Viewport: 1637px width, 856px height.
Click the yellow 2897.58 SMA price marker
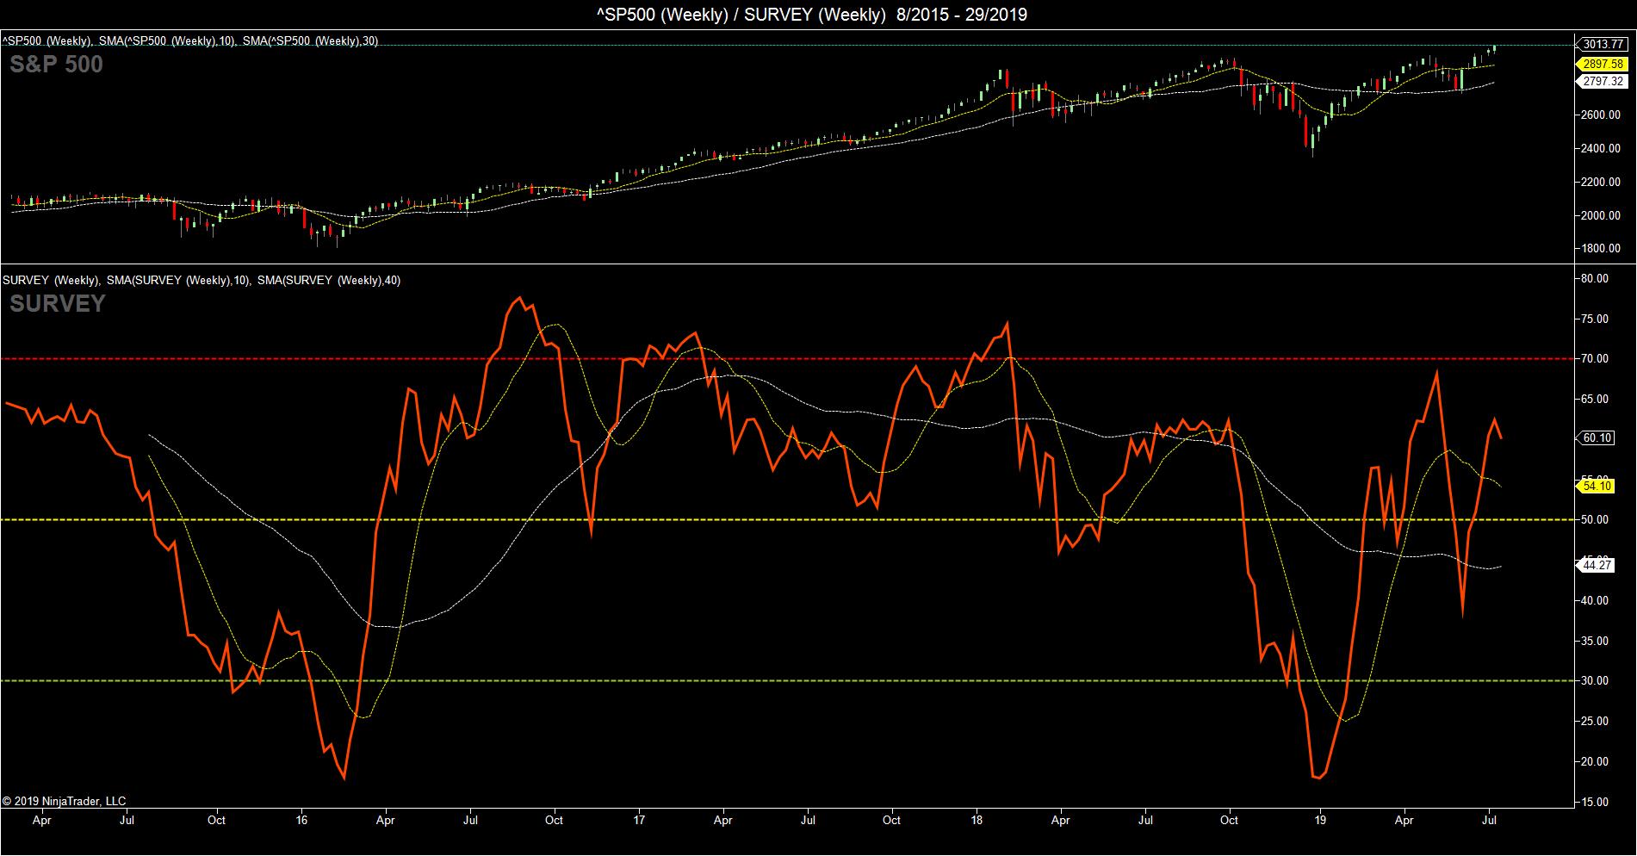point(1603,65)
